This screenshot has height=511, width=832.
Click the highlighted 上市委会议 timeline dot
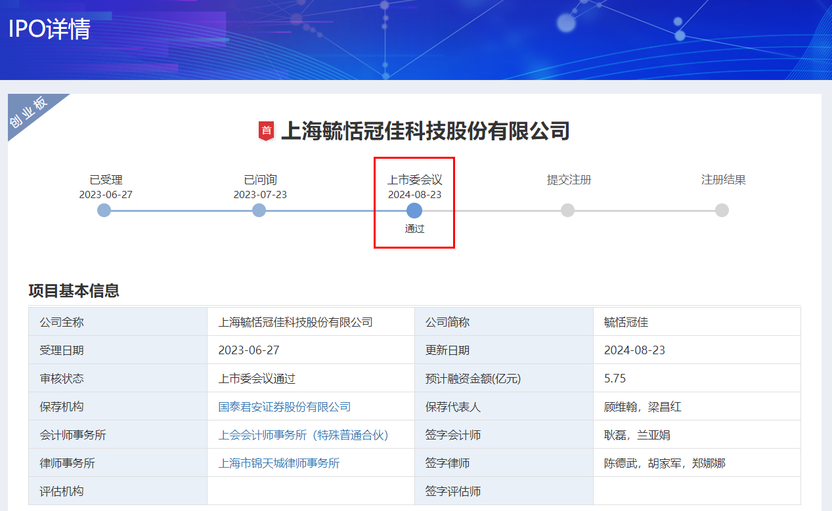pos(414,210)
